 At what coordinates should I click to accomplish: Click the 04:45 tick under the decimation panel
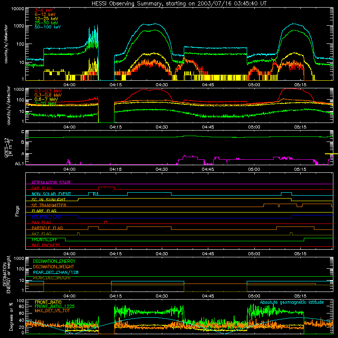(x=208, y=296)
